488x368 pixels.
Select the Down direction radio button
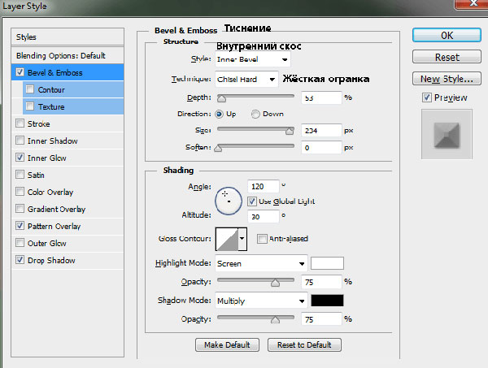point(255,114)
